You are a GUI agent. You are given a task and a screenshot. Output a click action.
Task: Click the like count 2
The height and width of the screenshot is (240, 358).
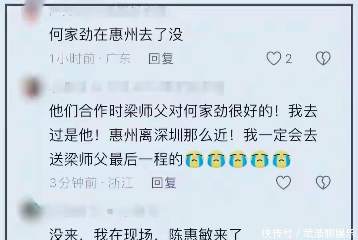(x=289, y=59)
